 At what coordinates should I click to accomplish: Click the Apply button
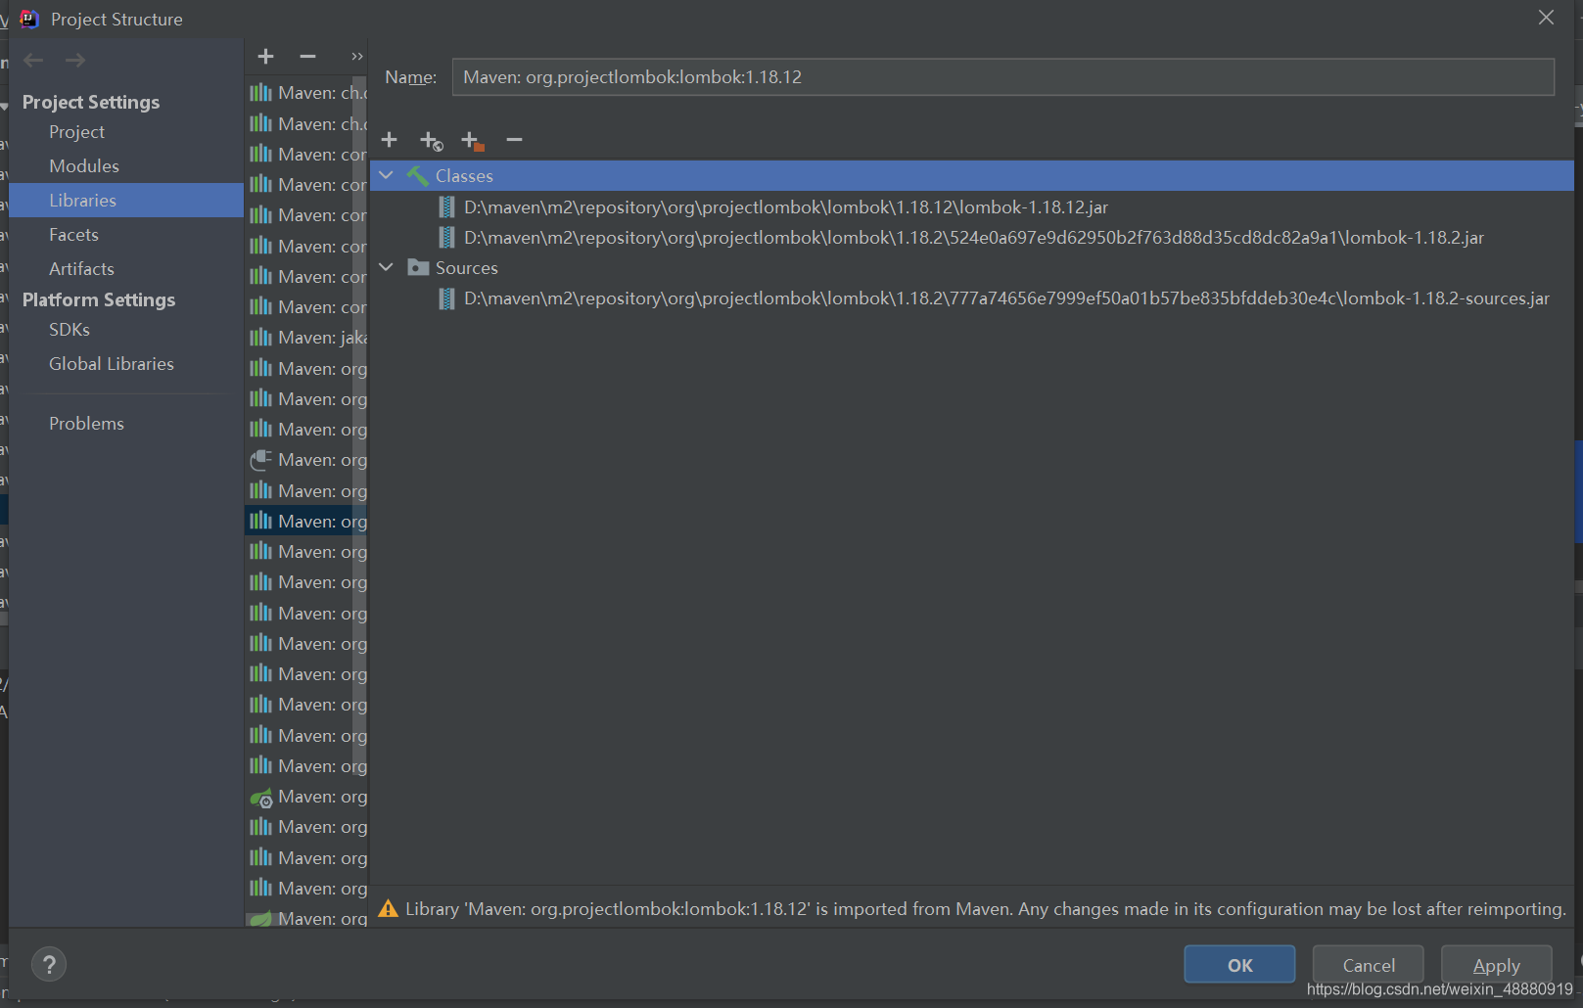point(1496,965)
